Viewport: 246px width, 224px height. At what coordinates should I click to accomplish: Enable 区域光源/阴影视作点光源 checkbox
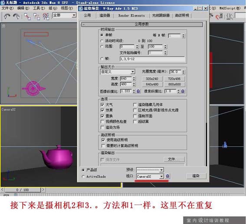pos(135,110)
